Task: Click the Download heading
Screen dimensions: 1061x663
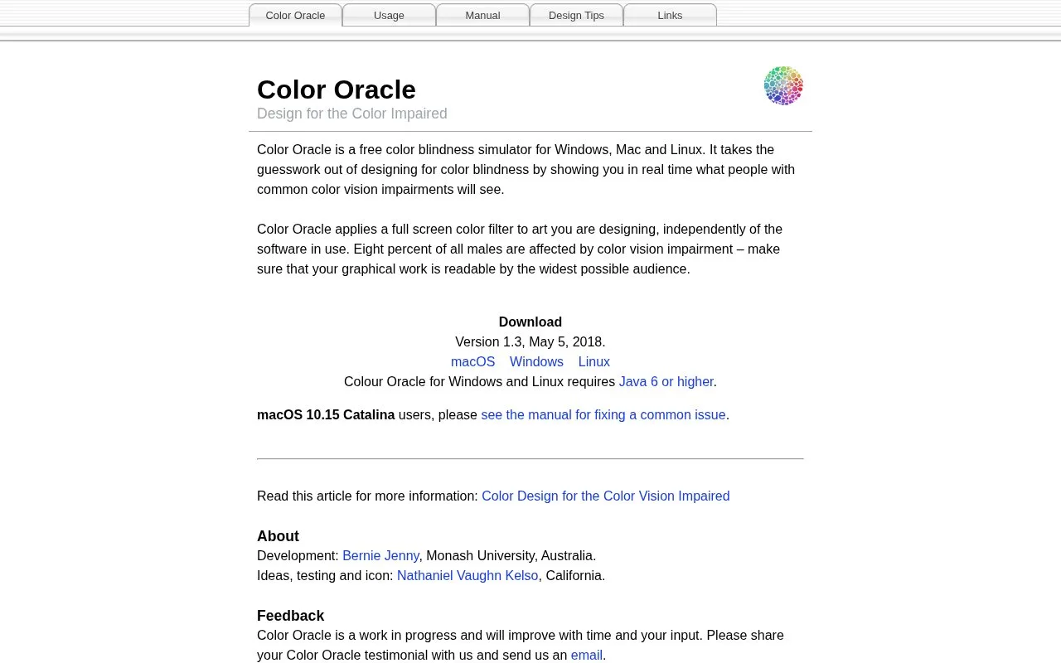Action: (530, 322)
